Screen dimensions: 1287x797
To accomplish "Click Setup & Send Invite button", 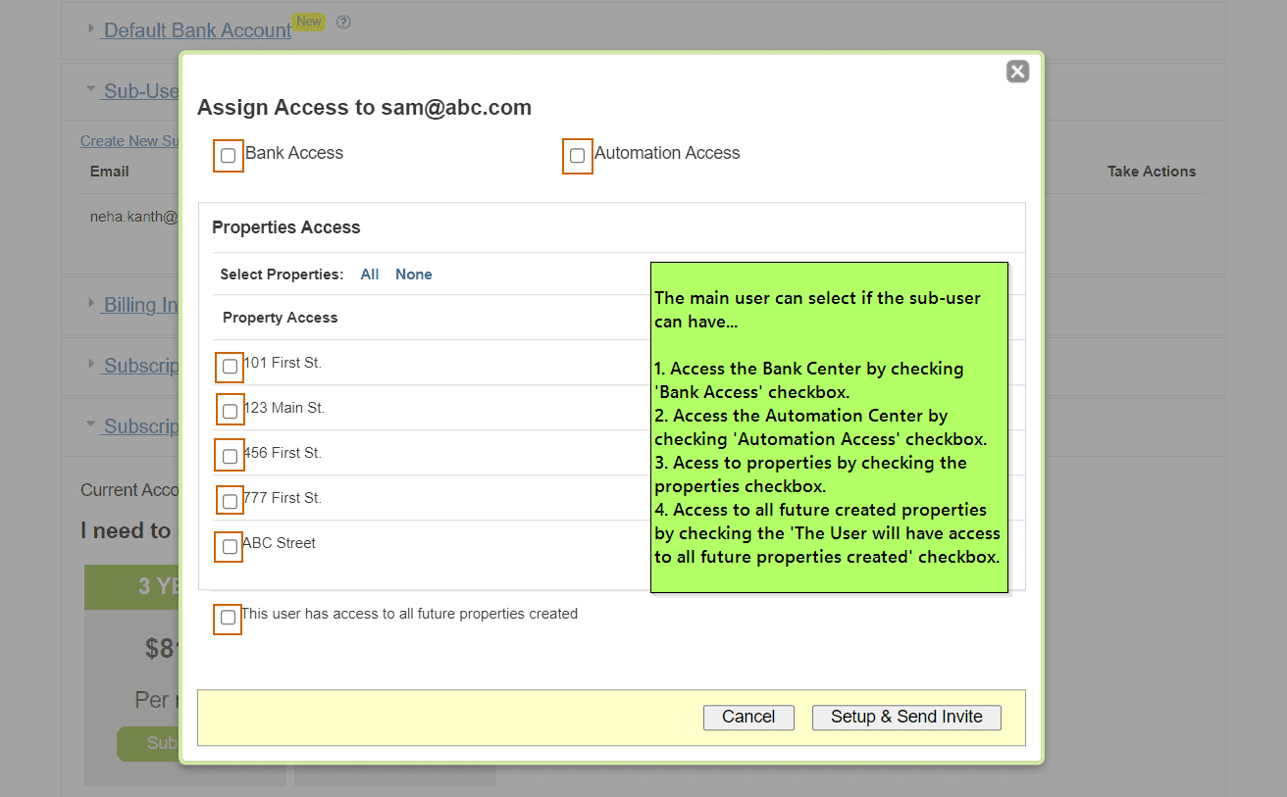I will (x=906, y=717).
